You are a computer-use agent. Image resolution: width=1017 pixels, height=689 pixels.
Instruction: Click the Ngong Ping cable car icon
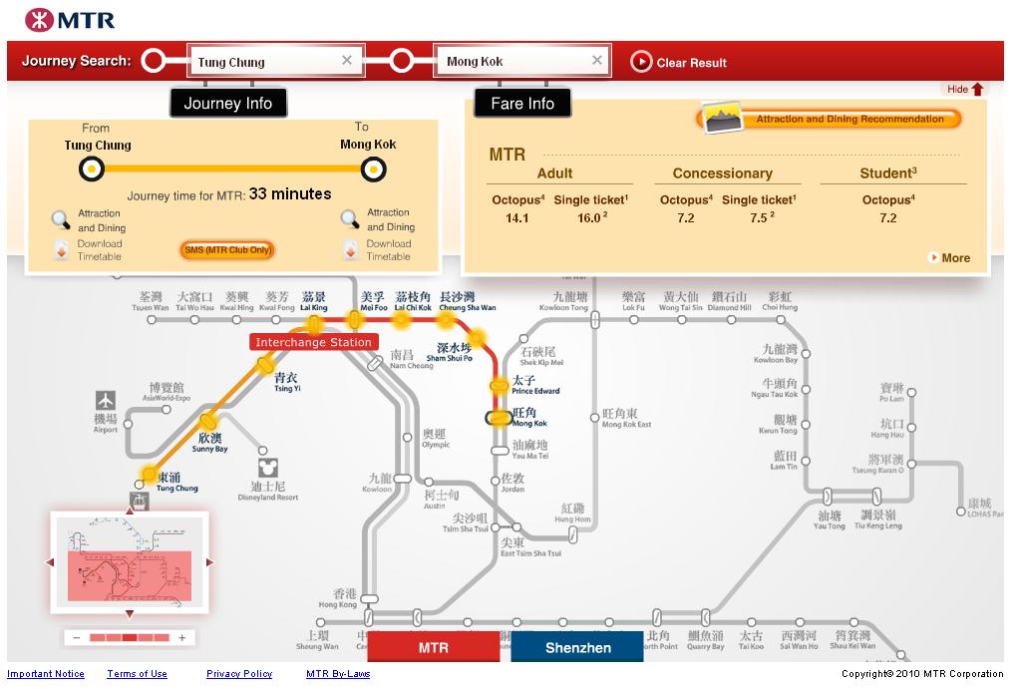138,501
